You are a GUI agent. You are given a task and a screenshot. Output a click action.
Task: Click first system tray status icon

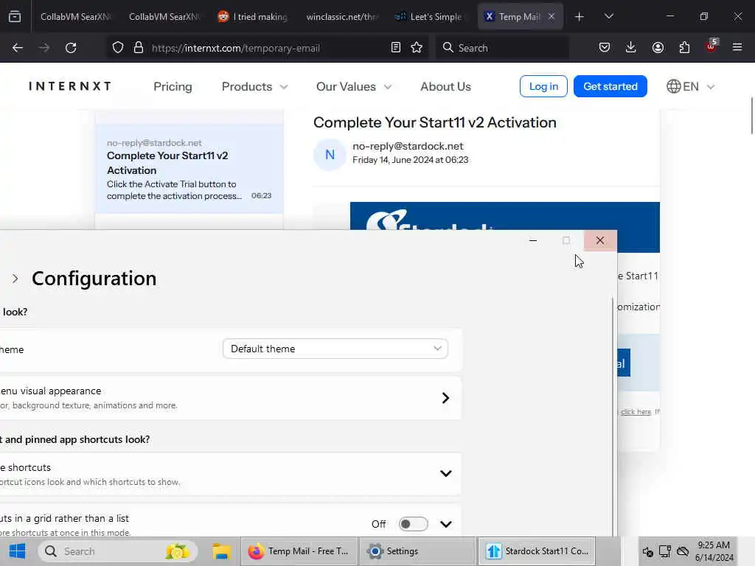point(647,551)
